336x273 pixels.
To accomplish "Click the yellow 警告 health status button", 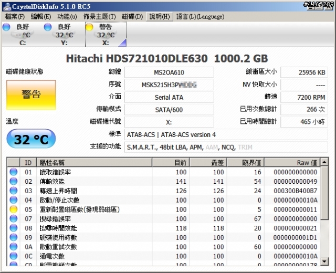I will tap(31, 95).
